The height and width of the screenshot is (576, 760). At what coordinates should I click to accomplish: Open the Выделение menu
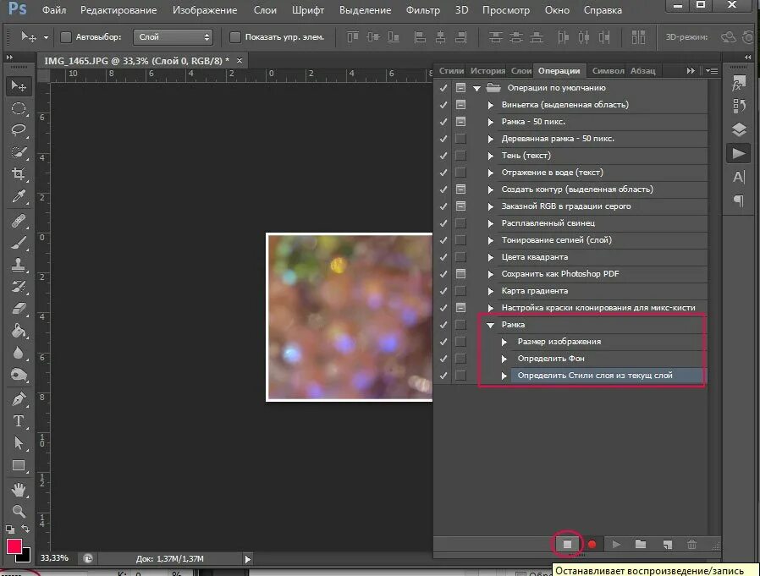[365, 10]
